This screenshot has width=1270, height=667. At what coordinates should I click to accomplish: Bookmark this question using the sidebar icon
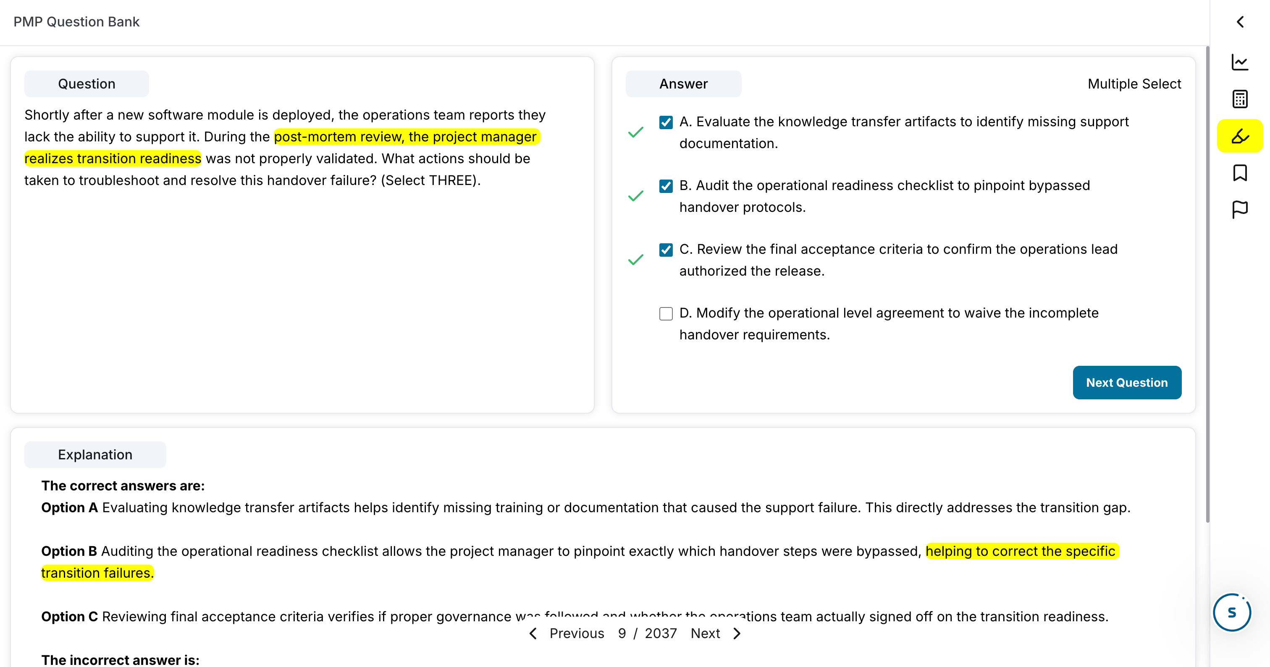1240,172
